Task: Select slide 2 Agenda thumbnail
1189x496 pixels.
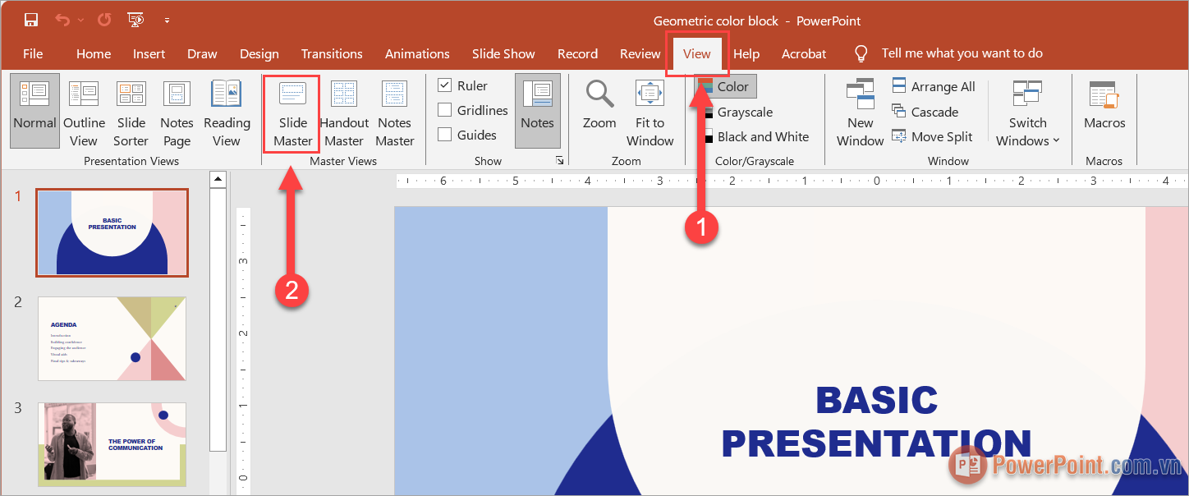Action: coord(112,339)
